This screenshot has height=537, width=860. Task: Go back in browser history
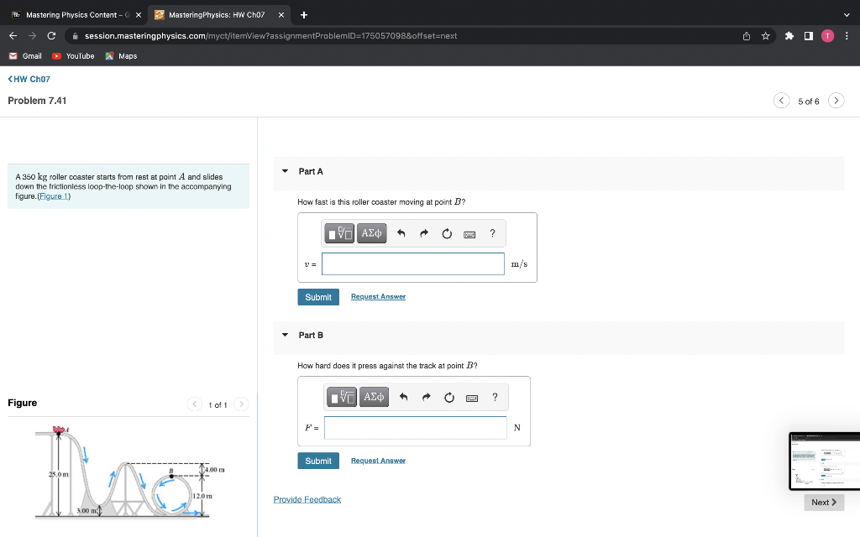point(13,35)
